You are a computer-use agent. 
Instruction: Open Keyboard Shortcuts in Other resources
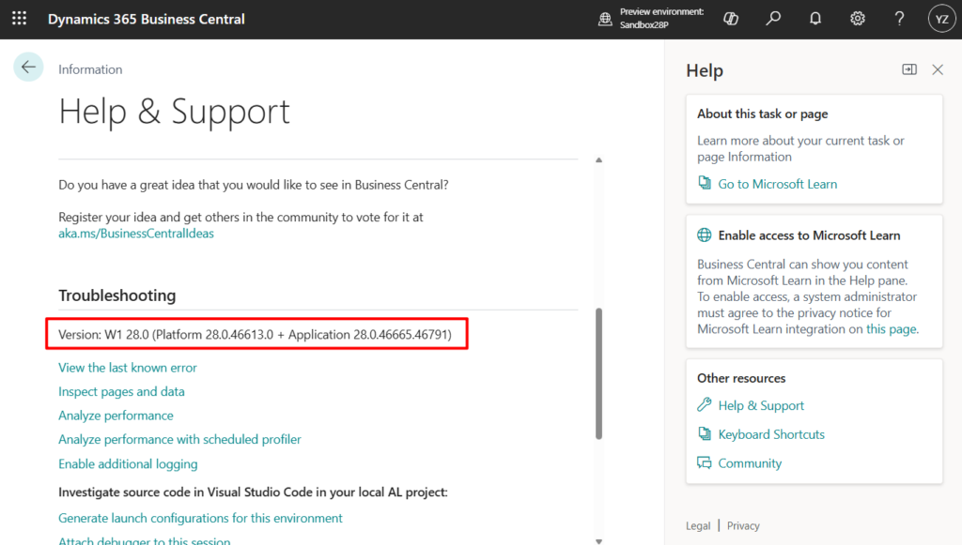point(770,434)
